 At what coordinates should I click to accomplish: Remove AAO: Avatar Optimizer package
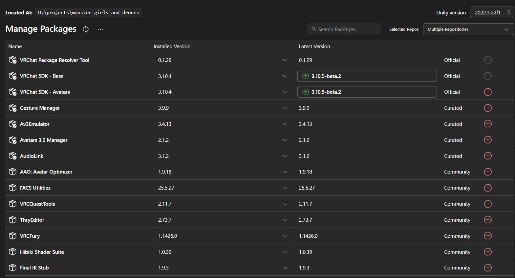488,172
